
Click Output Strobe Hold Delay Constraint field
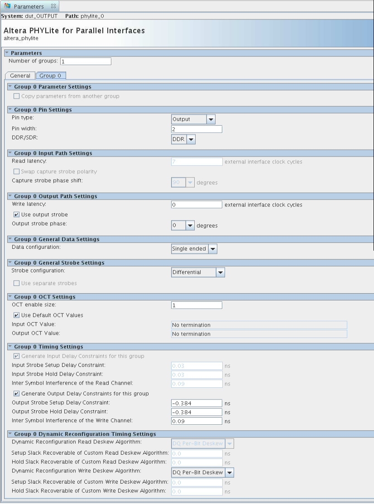[x=197, y=412]
